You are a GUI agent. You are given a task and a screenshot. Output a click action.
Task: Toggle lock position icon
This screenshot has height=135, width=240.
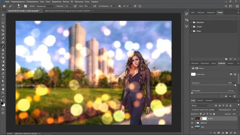207,114
